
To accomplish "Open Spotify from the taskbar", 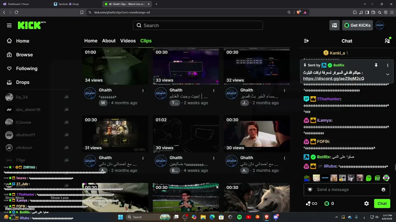I will 239,217.
